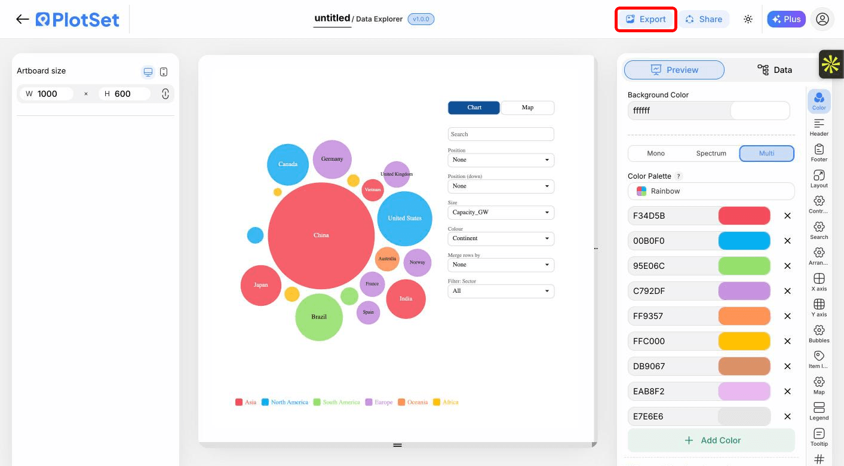Open the Merge rows by dropdown
The width and height of the screenshot is (844, 466).
(x=501, y=265)
